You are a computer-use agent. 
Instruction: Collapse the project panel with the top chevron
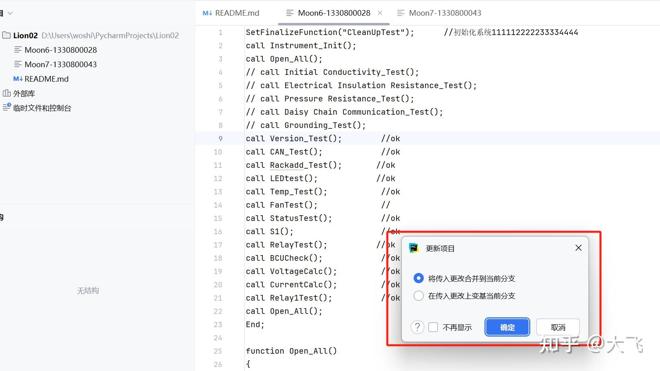click(x=10, y=12)
